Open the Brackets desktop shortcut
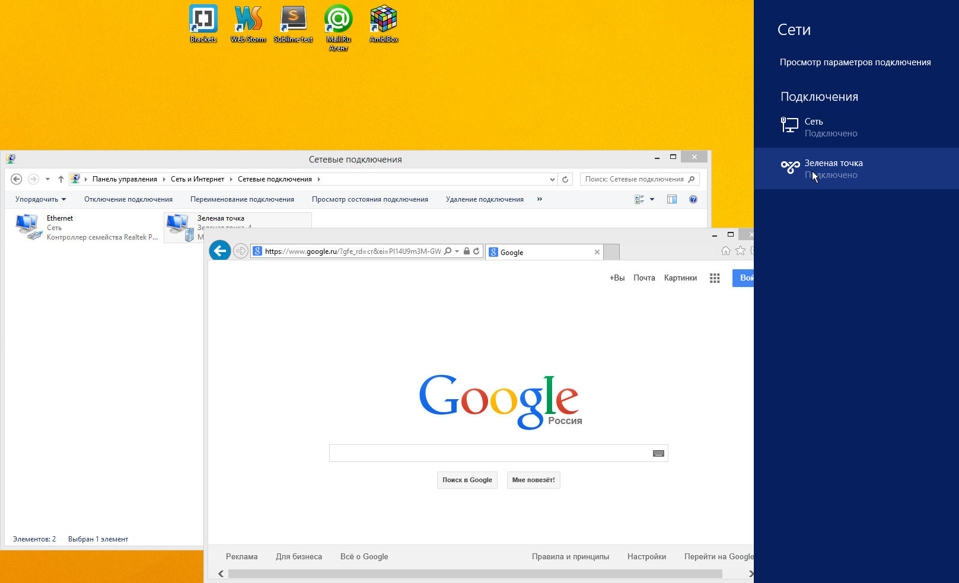Viewport: 959px width, 583px height. point(203,24)
